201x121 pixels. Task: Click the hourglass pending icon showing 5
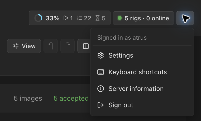coord(98,18)
